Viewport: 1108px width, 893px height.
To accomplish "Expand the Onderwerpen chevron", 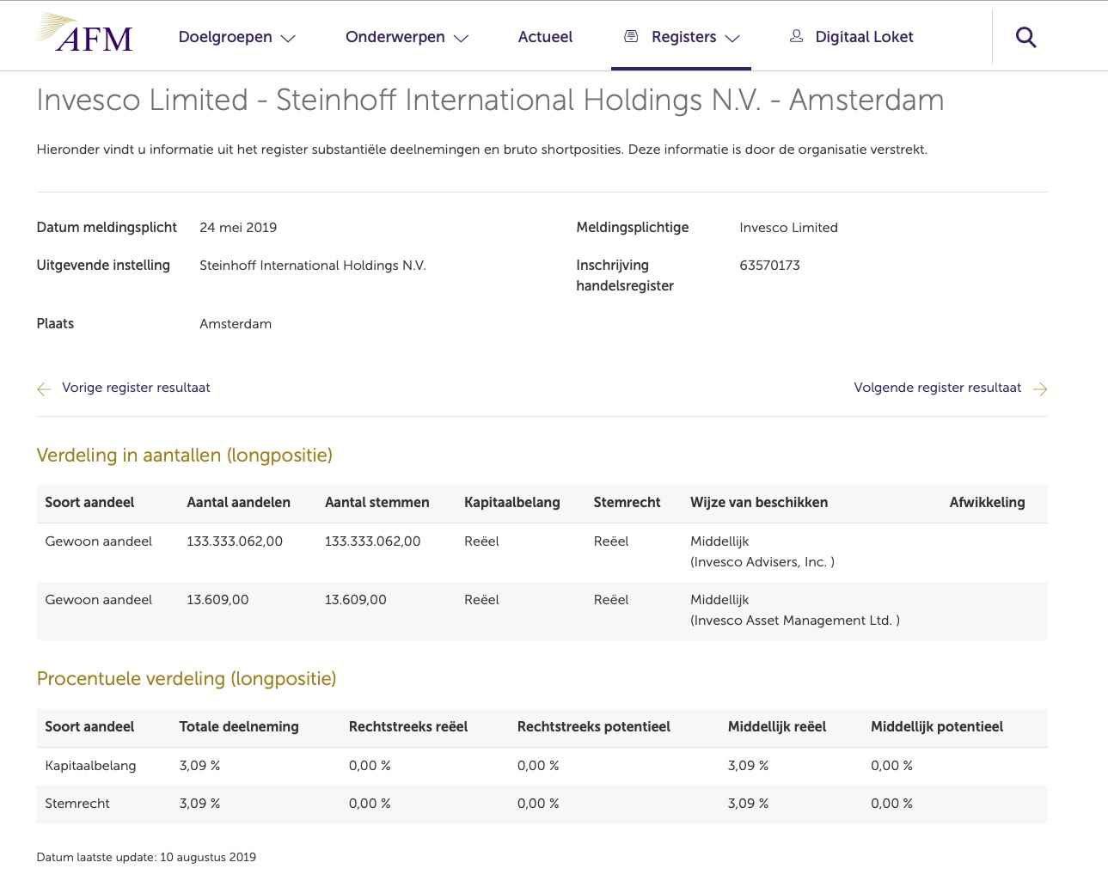I will [x=462, y=39].
